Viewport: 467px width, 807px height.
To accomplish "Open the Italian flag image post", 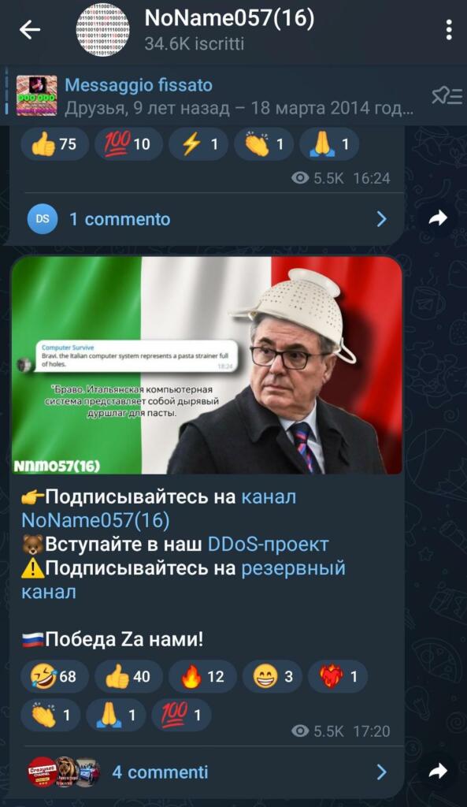I will (207, 365).
